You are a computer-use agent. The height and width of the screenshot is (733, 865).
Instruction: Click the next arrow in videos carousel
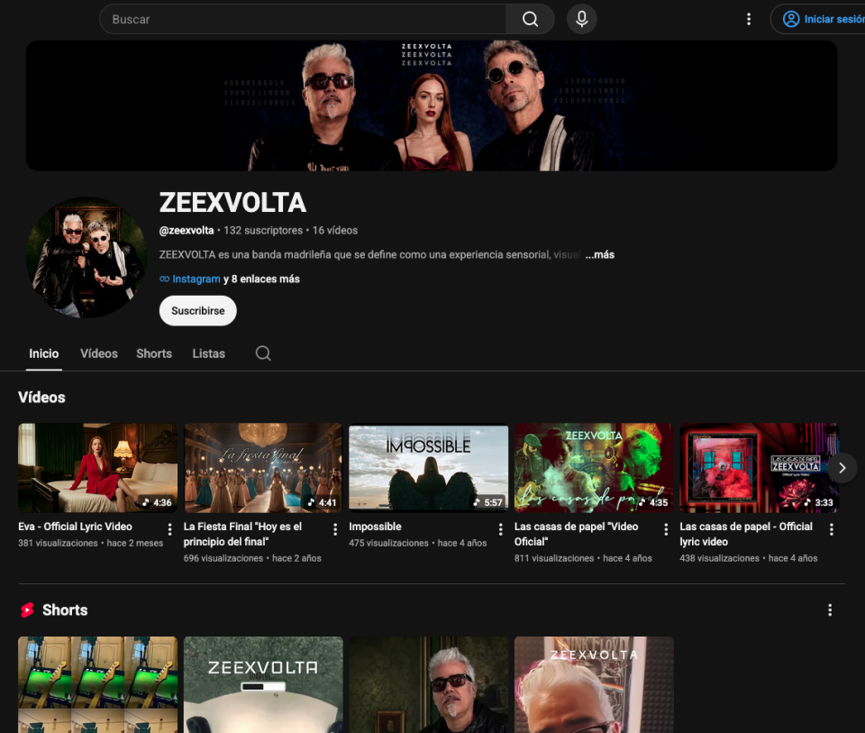coord(842,468)
